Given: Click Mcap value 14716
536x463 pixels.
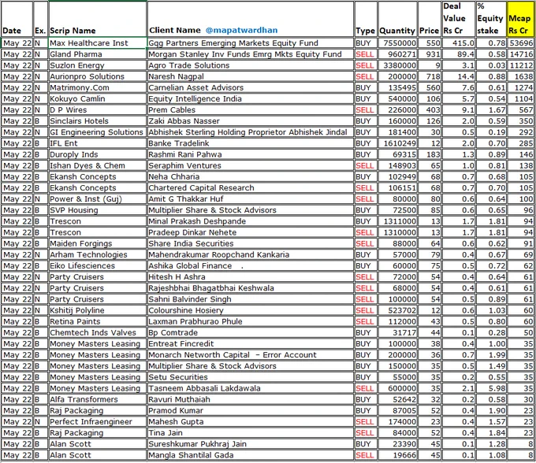Looking at the screenshot, I should click(520, 54).
